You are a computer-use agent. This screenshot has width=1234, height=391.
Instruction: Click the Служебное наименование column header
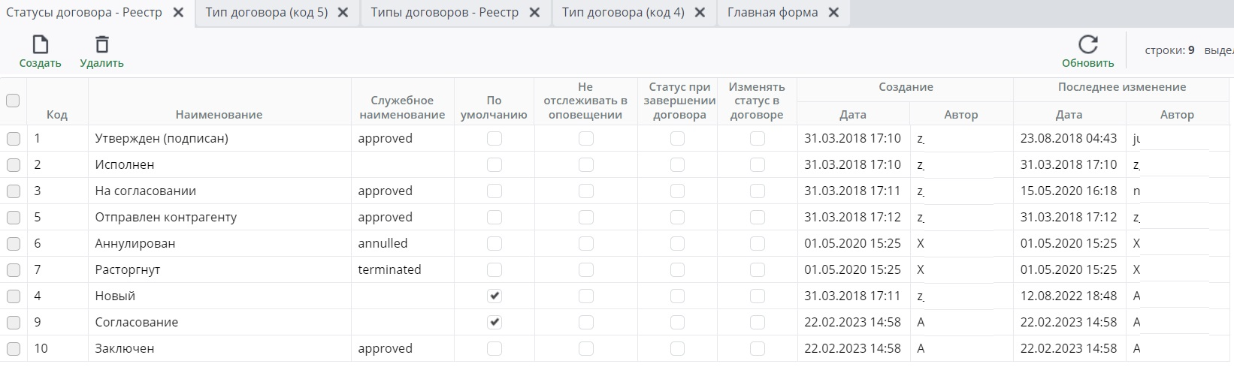[x=402, y=107]
